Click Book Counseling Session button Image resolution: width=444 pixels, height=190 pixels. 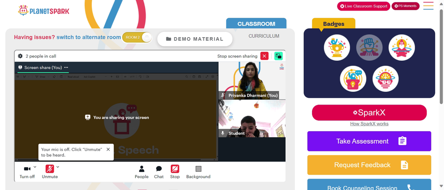(x=369, y=185)
